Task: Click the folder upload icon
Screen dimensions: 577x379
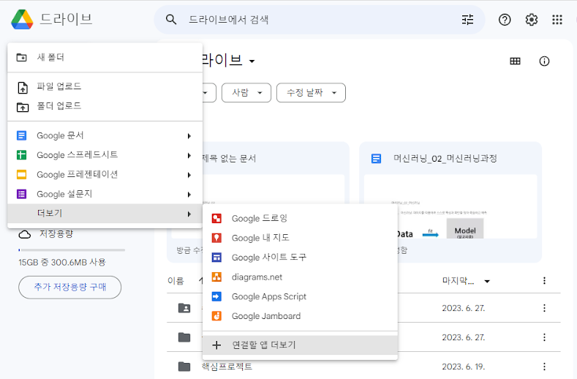Action: pyautogui.click(x=23, y=107)
